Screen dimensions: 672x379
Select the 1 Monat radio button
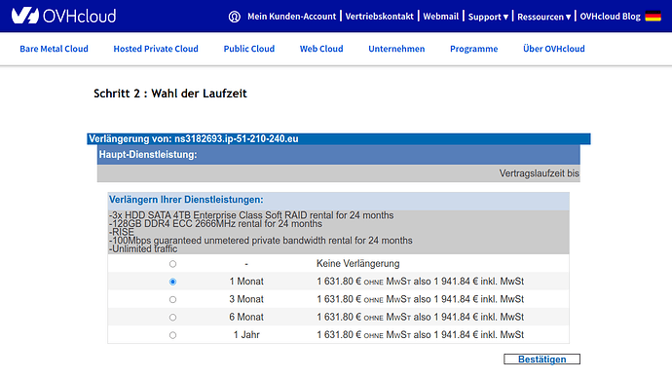click(172, 282)
